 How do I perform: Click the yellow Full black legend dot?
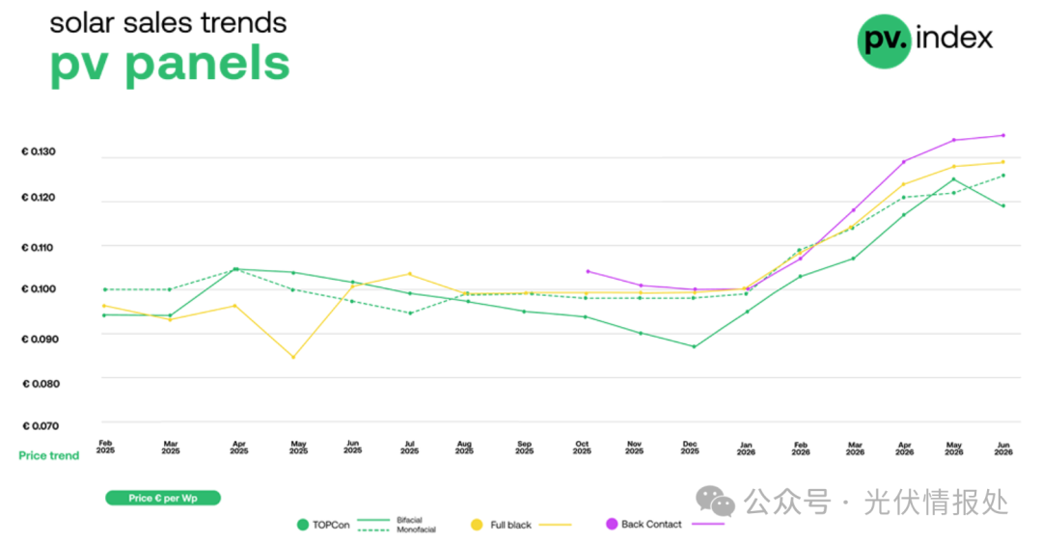pyautogui.click(x=477, y=525)
